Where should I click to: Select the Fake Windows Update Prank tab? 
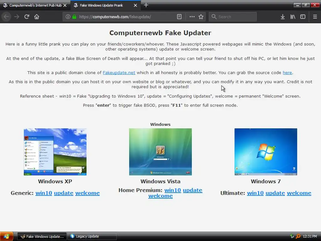pyautogui.click(x=105, y=5)
